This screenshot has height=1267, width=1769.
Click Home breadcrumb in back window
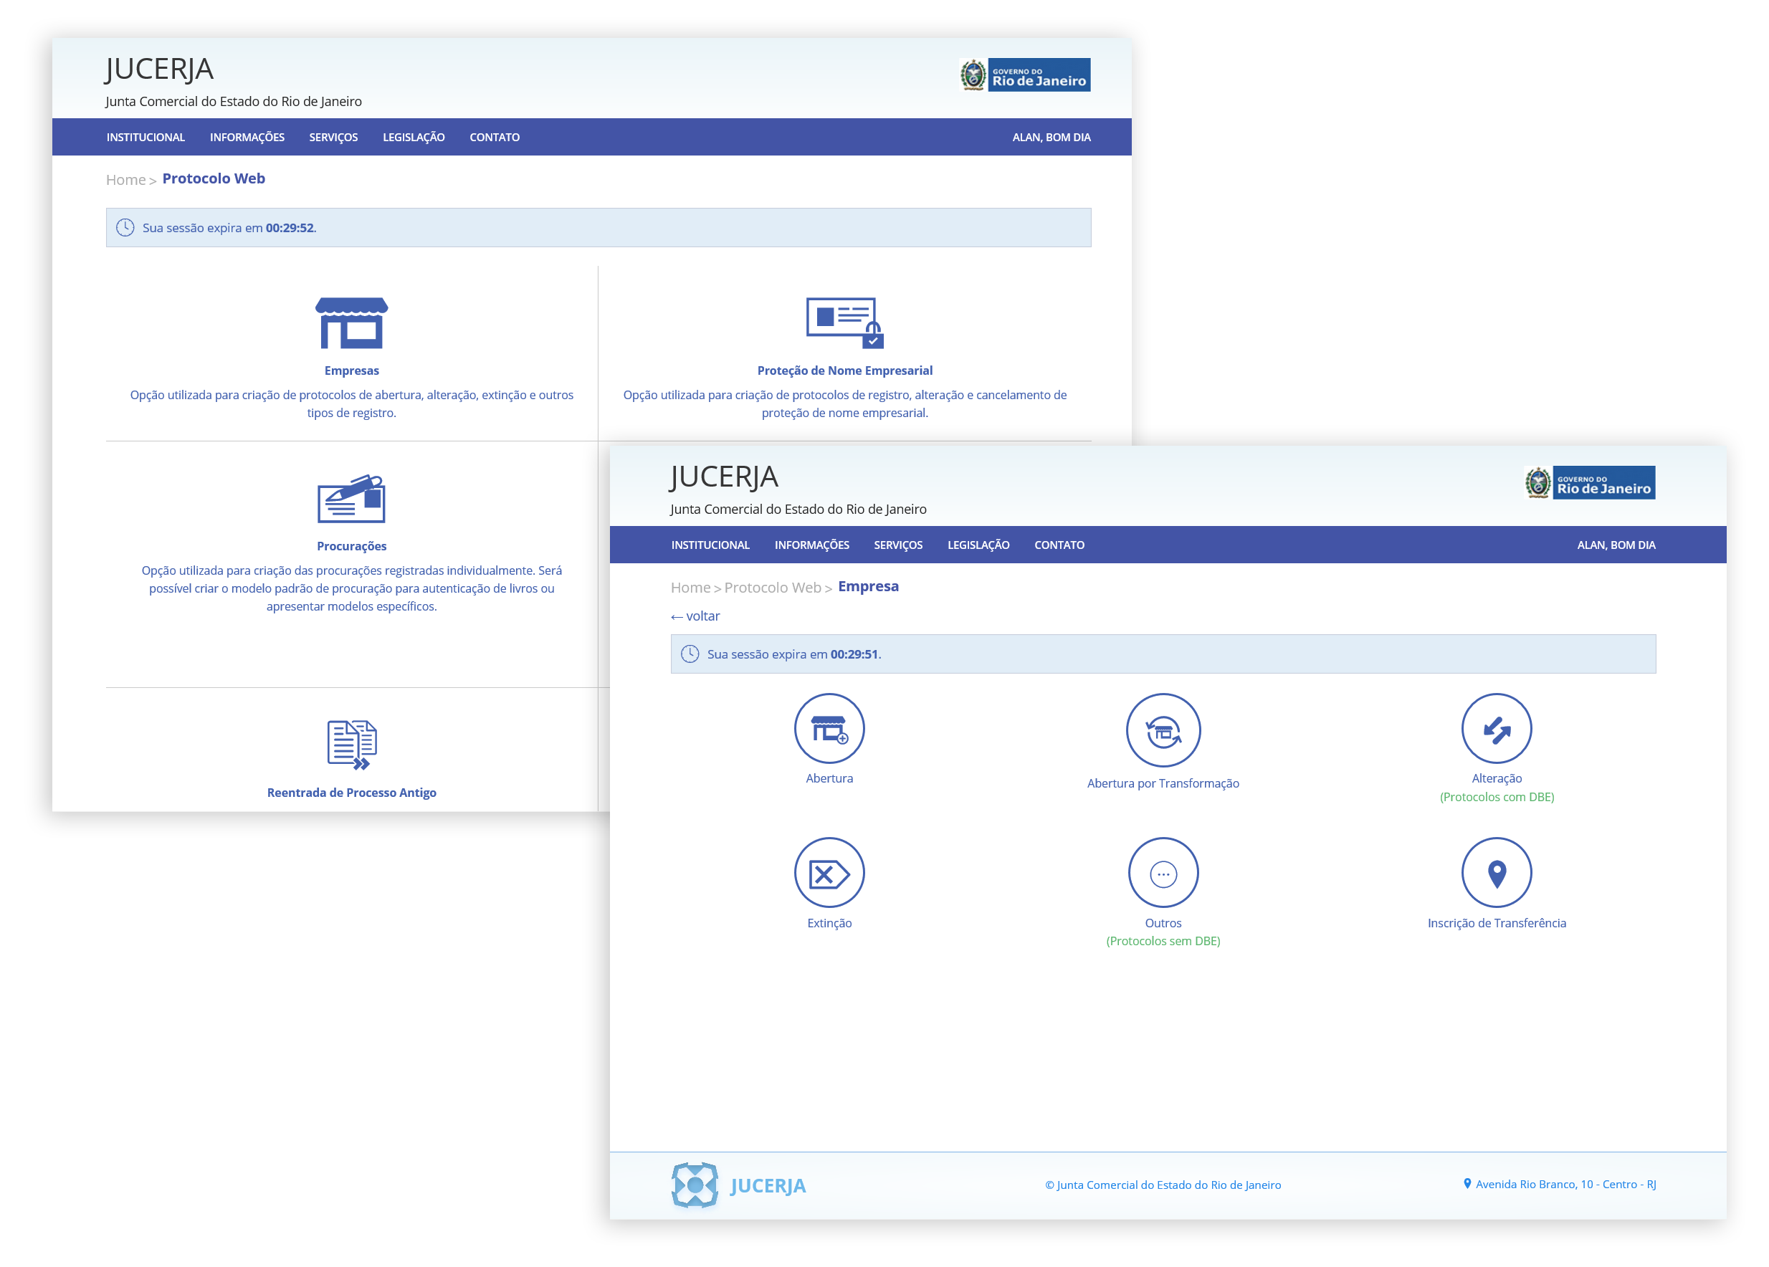coord(125,179)
